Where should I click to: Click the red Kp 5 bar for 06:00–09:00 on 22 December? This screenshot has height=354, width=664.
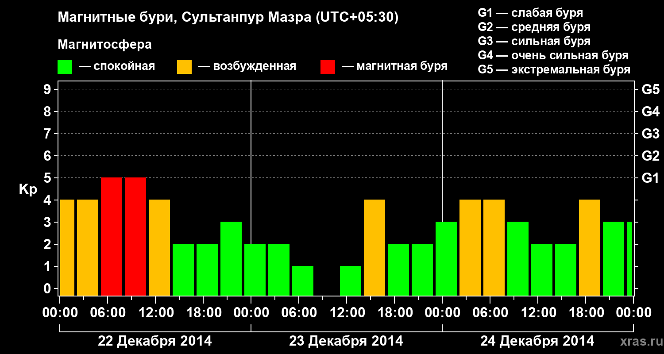click(112, 236)
